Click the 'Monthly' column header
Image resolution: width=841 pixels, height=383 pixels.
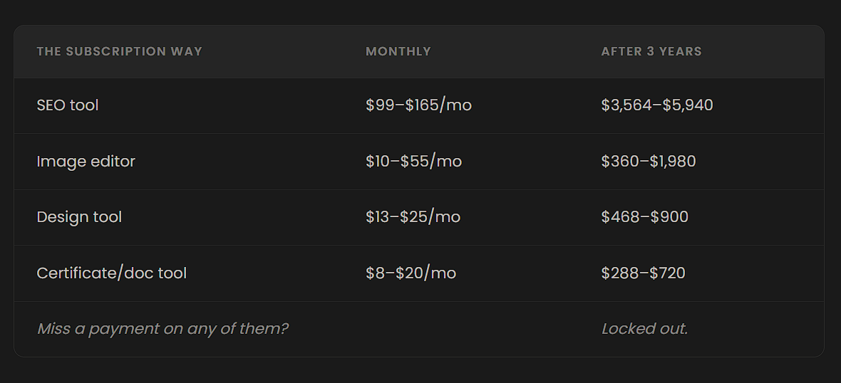point(398,51)
